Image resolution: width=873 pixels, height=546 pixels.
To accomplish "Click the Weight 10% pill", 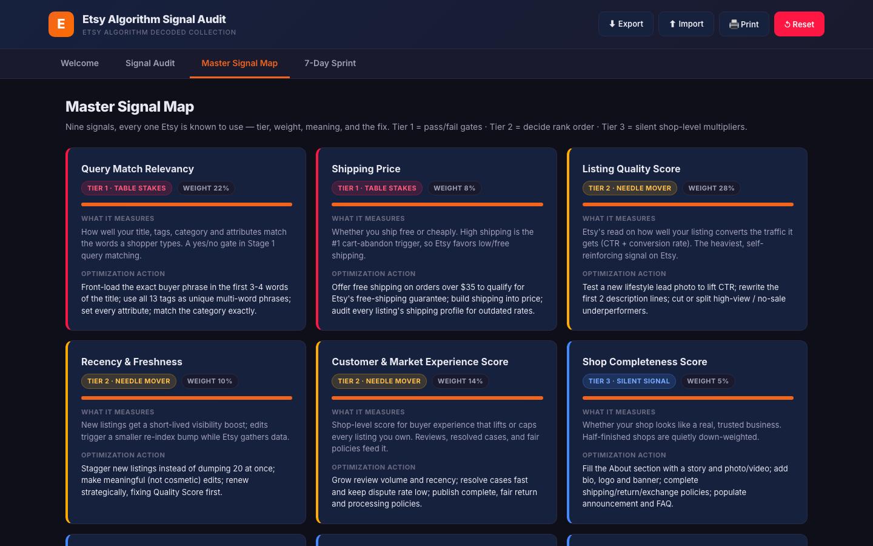I will 210,381.
